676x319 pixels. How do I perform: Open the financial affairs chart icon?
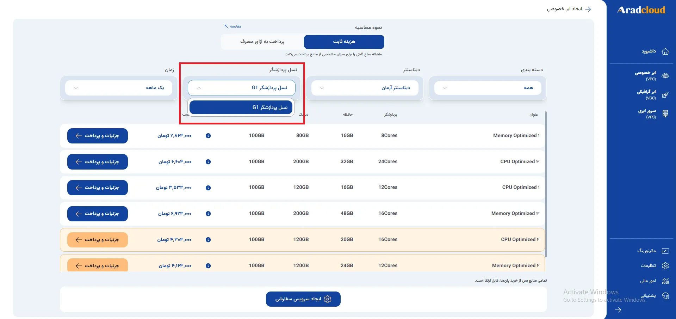(665, 281)
